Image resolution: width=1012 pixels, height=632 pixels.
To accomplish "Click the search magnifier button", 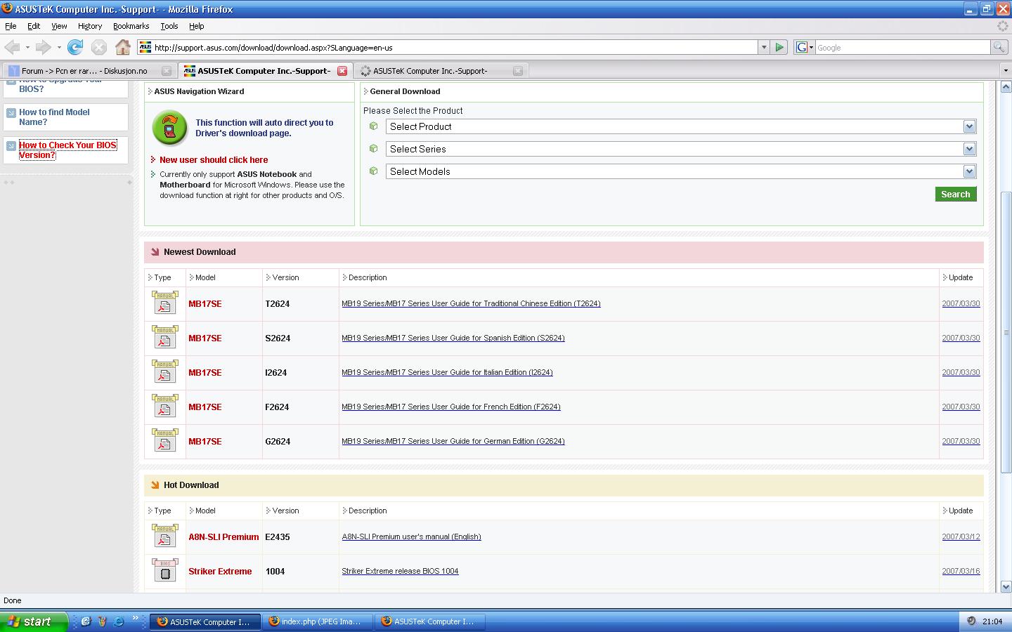I will click(998, 48).
